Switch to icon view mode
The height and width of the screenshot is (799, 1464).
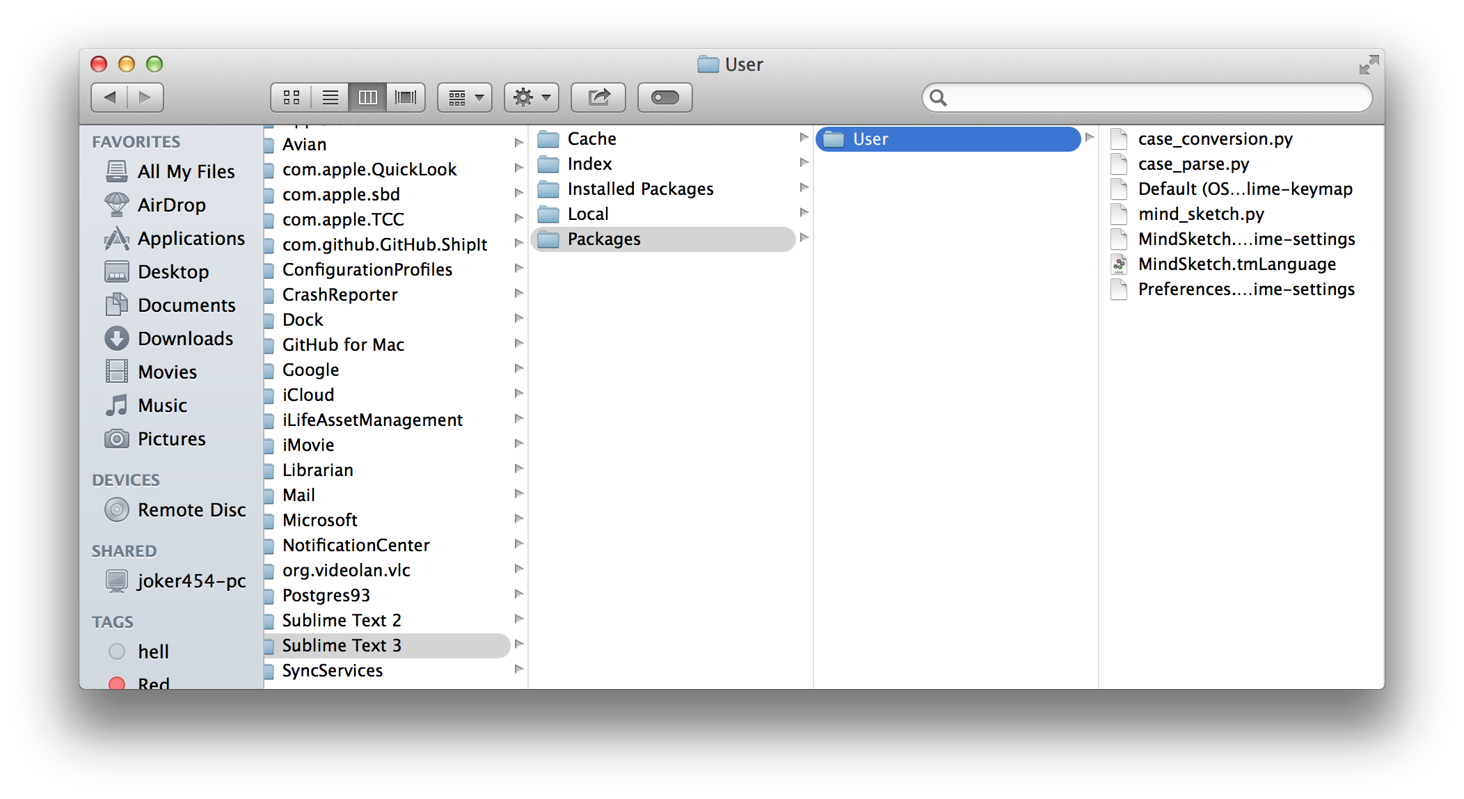292,97
